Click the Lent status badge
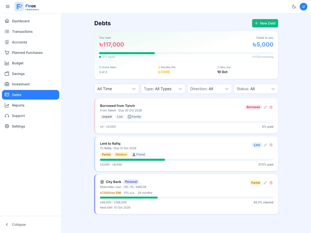Screen dimensions: 311x233 [x=257, y=145]
